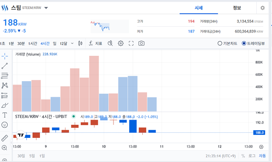Viewport: 272px width, 162px height.
Task: Select the brush drawing tool
Action: 5,105
